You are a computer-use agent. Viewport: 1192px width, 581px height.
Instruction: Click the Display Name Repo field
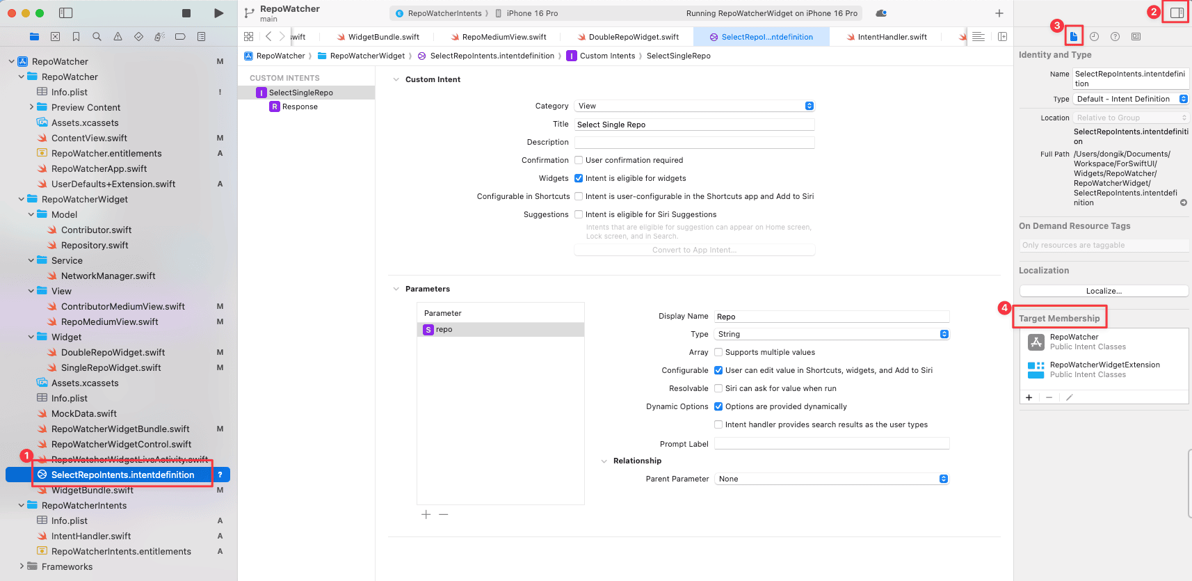(832, 317)
